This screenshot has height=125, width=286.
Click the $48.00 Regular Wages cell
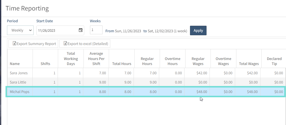[197, 92]
